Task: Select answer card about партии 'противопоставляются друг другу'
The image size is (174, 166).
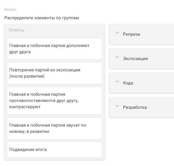Action: pos(54,101)
